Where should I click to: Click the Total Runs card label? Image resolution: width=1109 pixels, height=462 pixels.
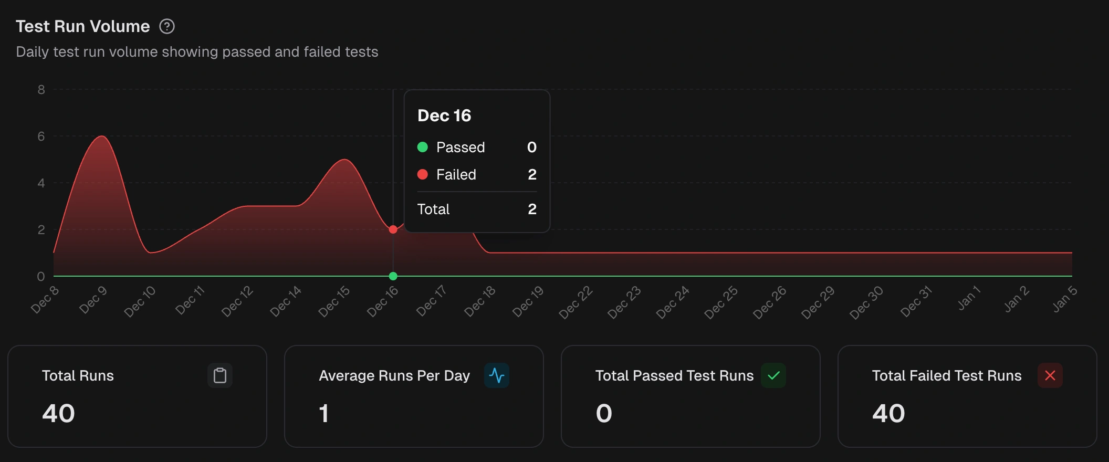(78, 375)
